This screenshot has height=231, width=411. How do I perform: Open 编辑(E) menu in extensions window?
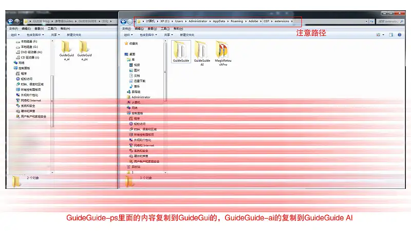(x=139, y=29)
